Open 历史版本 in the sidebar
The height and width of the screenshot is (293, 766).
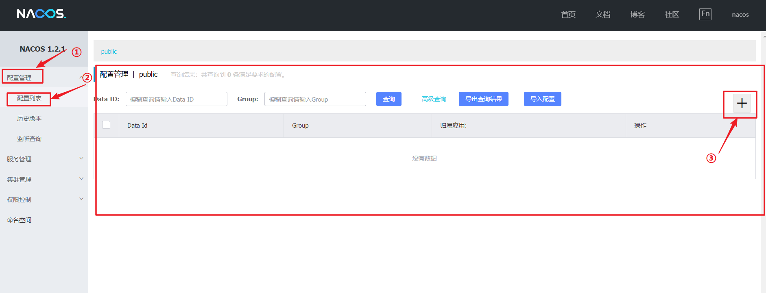[29, 118]
